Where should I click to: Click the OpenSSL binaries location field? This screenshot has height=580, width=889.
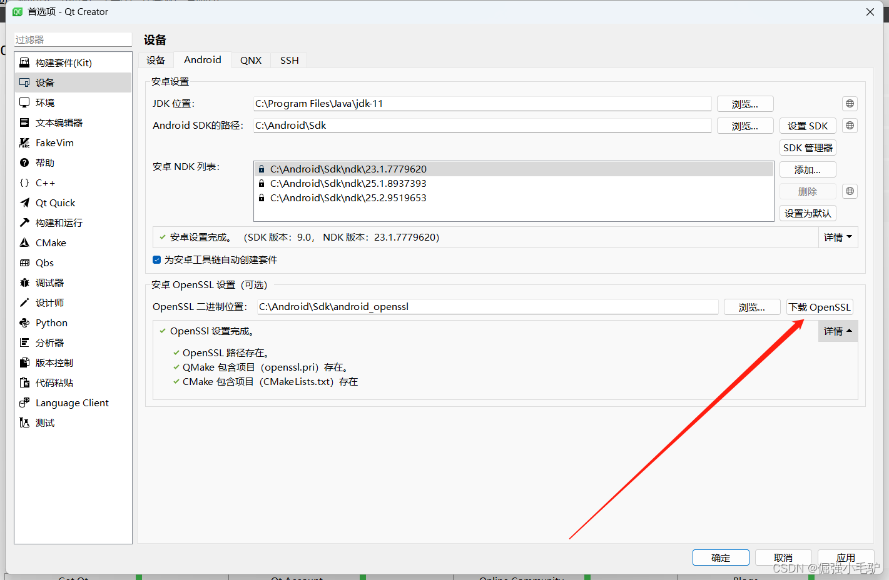coord(488,307)
